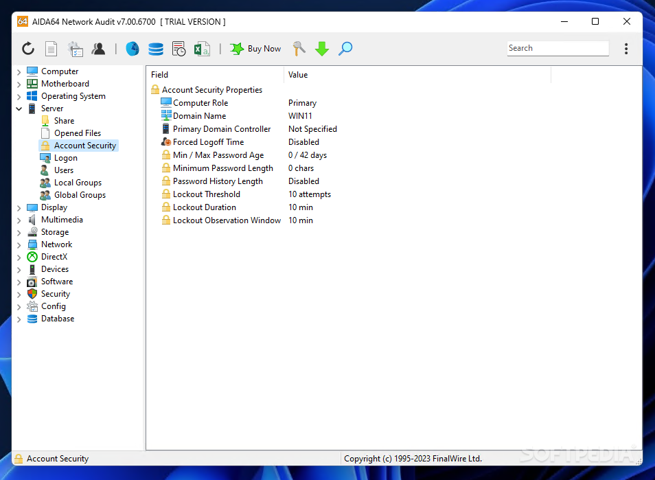Click the Config tree label

point(53,306)
